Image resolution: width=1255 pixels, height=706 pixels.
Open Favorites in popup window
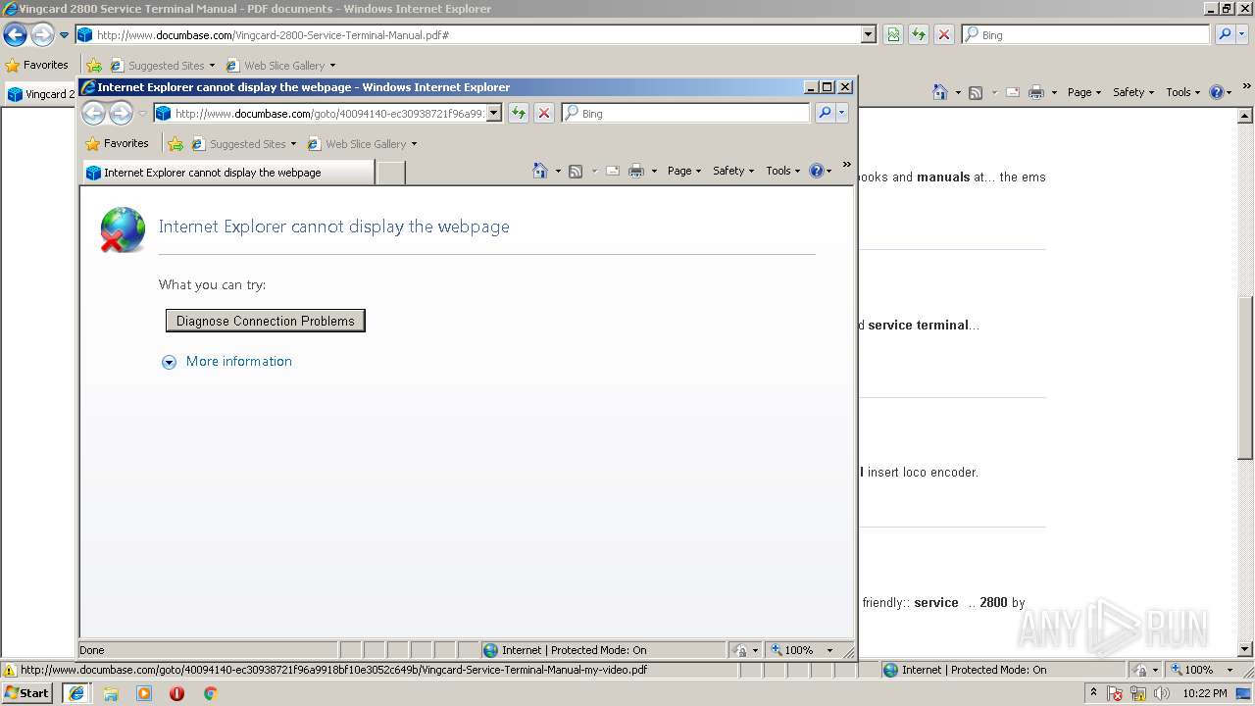coord(117,143)
